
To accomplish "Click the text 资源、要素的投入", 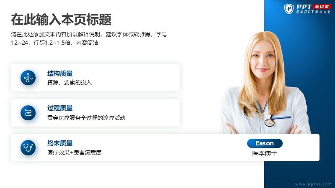I will pos(70,82).
